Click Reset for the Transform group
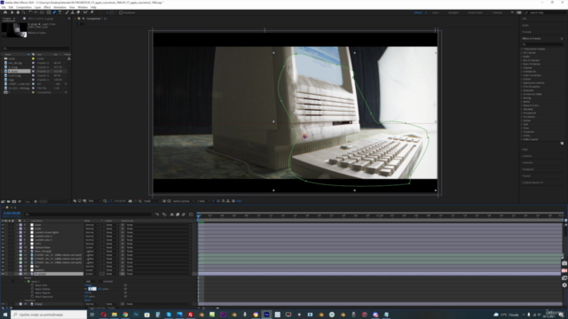This screenshot has width=568, height=319. [x=87, y=300]
